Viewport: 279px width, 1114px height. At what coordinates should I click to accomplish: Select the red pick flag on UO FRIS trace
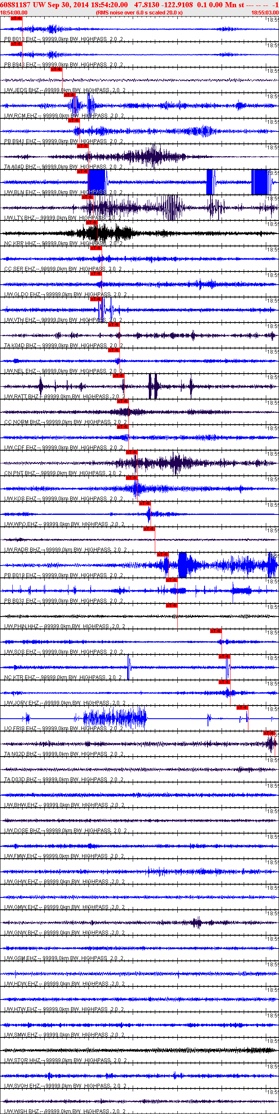pyautogui.click(x=242, y=708)
